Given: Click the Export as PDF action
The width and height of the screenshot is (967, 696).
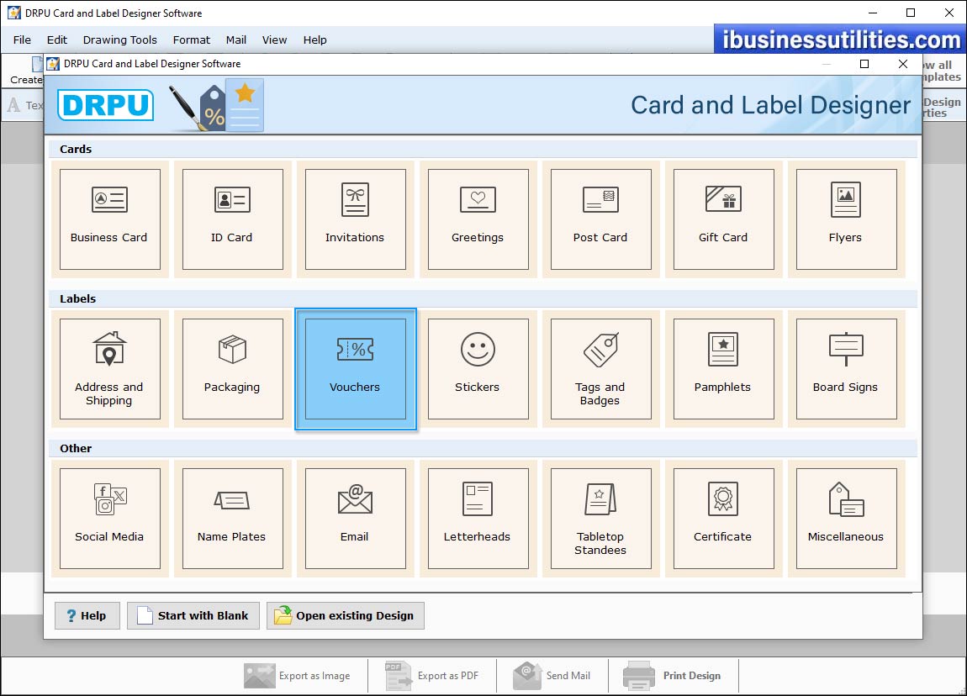Looking at the screenshot, I should pos(431,676).
